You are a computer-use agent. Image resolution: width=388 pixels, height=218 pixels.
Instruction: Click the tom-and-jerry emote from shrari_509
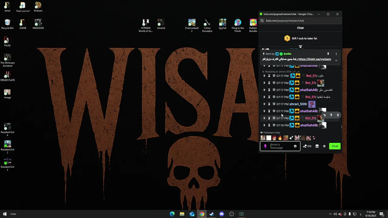click(312, 104)
